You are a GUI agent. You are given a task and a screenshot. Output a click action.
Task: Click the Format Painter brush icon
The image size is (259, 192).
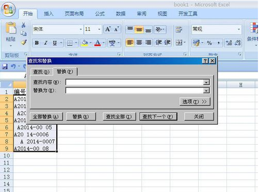(24, 42)
